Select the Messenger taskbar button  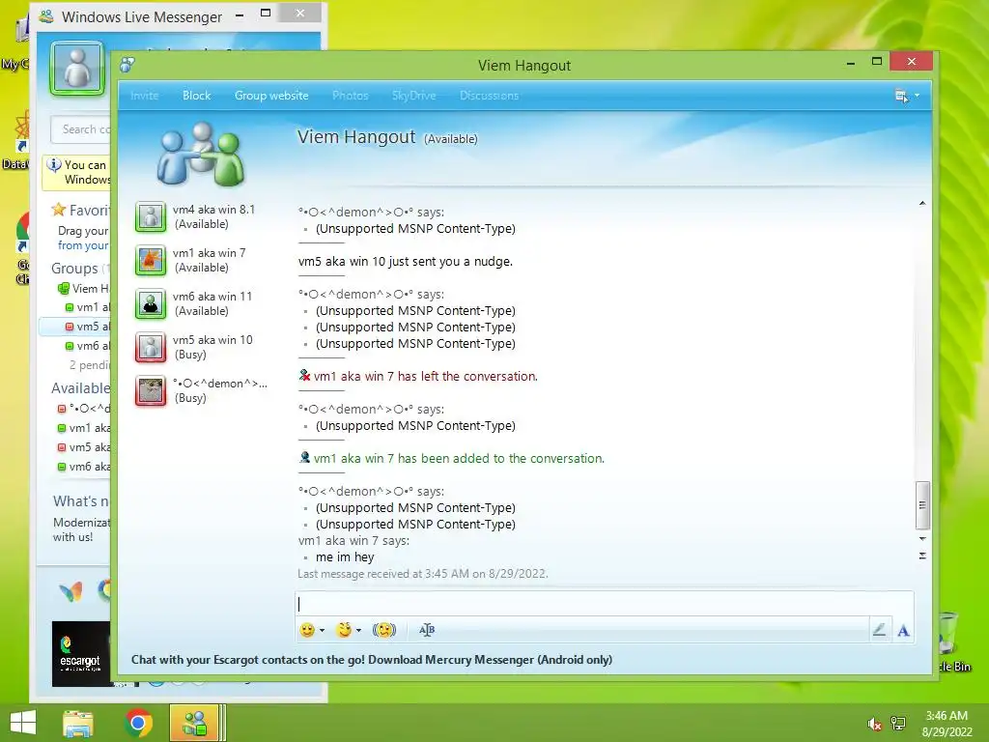point(194,723)
